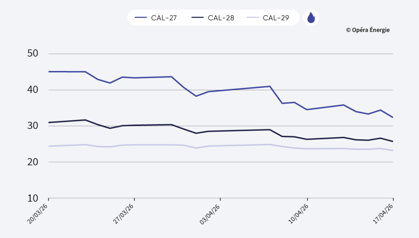This screenshot has width=419, height=238.
Task: Click the CAL-27 blue line swatch in legend
Action: click(141, 18)
